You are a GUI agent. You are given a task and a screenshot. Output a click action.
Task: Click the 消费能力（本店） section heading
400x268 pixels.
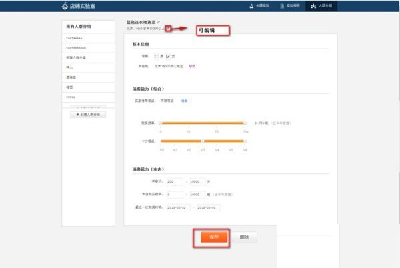pyautogui.click(x=148, y=169)
